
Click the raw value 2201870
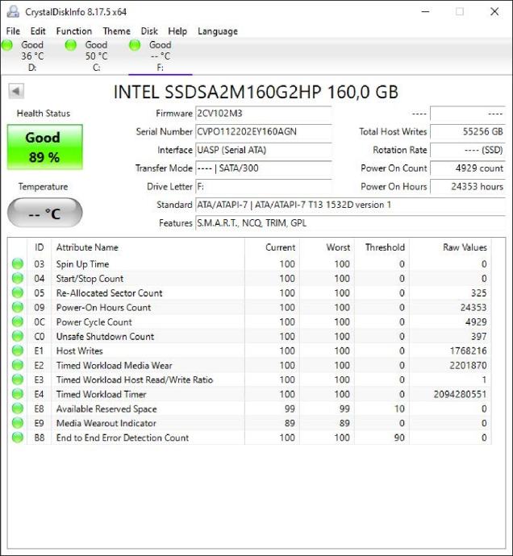pyautogui.click(x=468, y=365)
